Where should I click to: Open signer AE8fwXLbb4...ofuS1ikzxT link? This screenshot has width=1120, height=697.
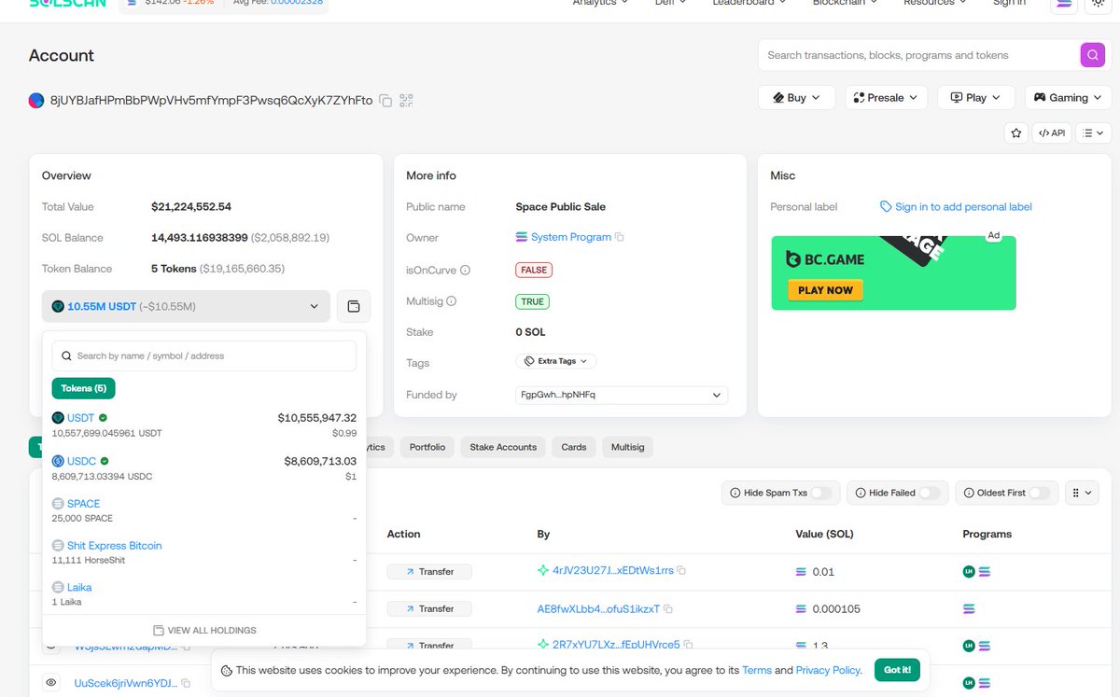(598, 608)
